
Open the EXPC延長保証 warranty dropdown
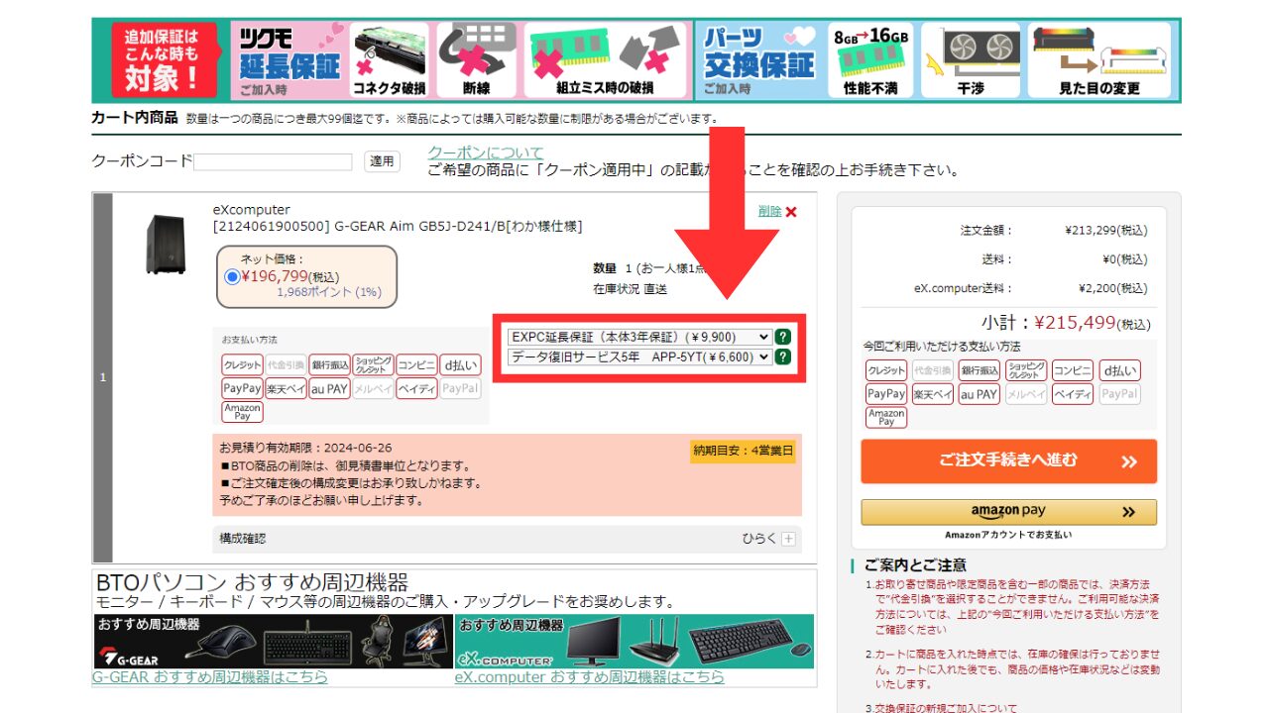638,337
